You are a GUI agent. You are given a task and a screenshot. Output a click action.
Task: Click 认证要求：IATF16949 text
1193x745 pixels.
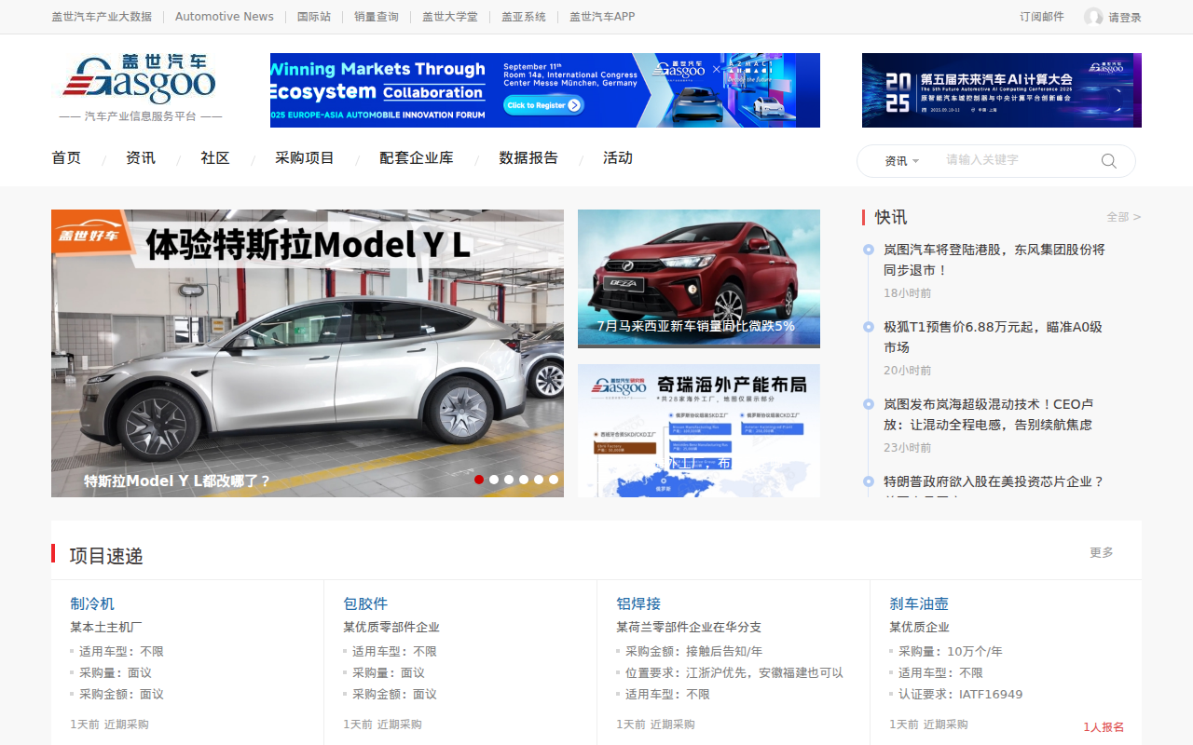click(960, 695)
